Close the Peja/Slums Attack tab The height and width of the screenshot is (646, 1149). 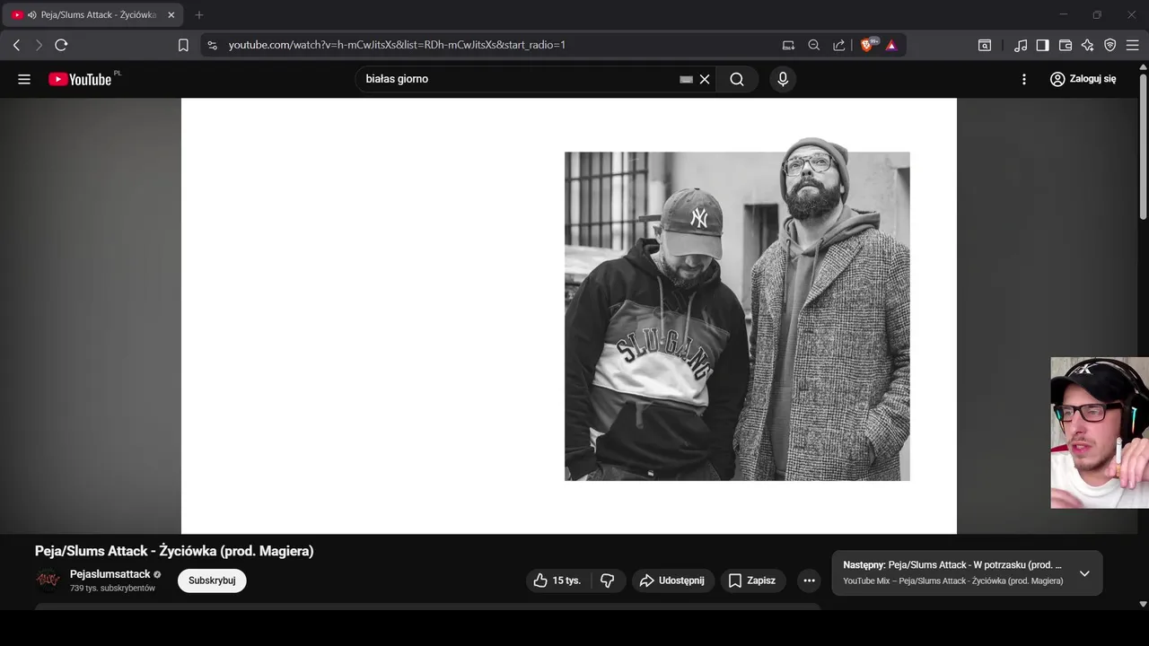tap(171, 15)
